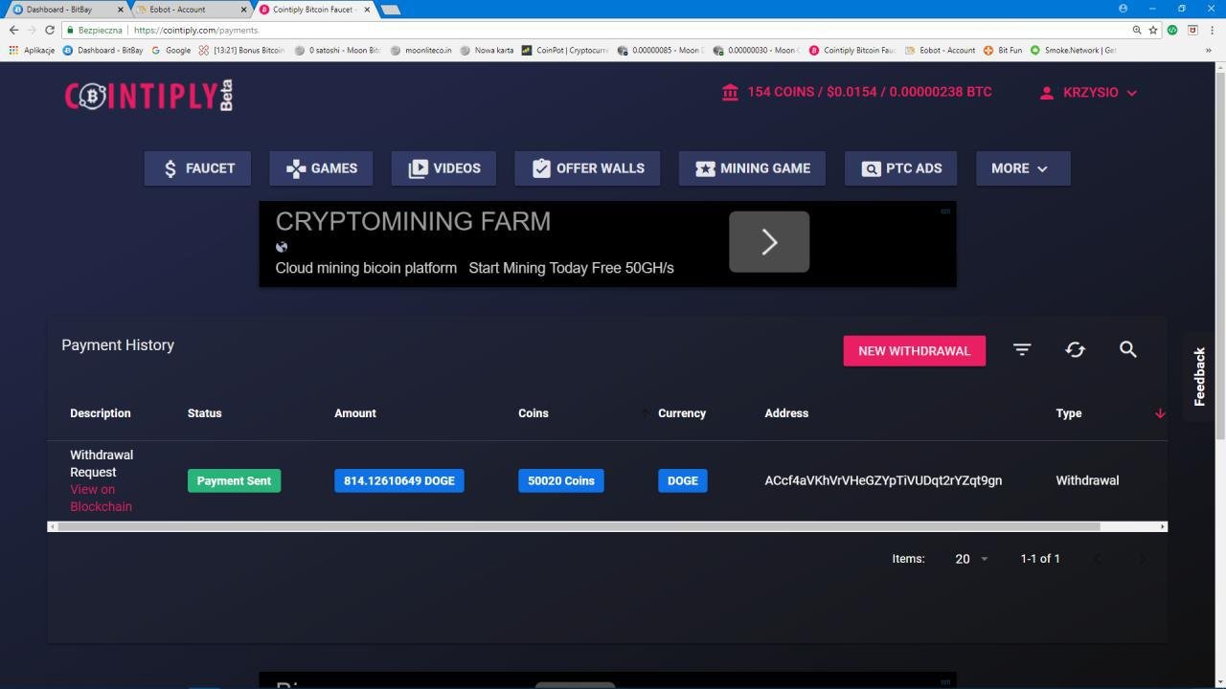Image resolution: width=1226 pixels, height=689 pixels.
Task: Open the KRZYSIO user dropdown
Action: pos(1089,93)
